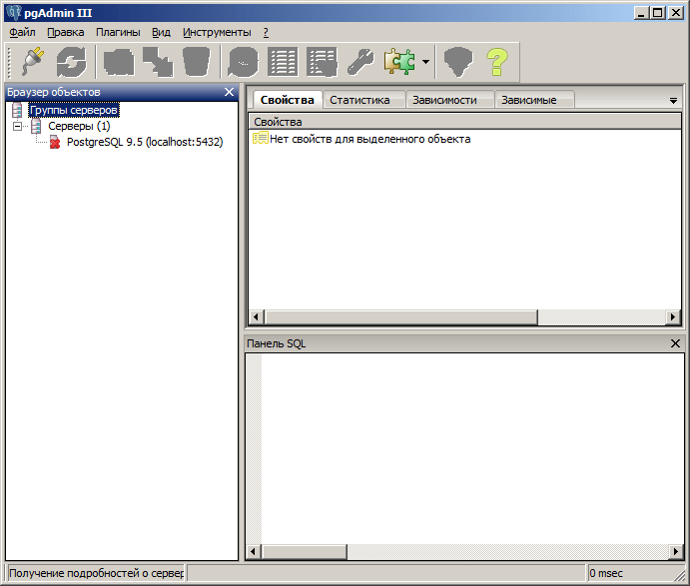The image size is (690, 586).
Task: Switch to the Свойства tab
Action: tap(287, 100)
